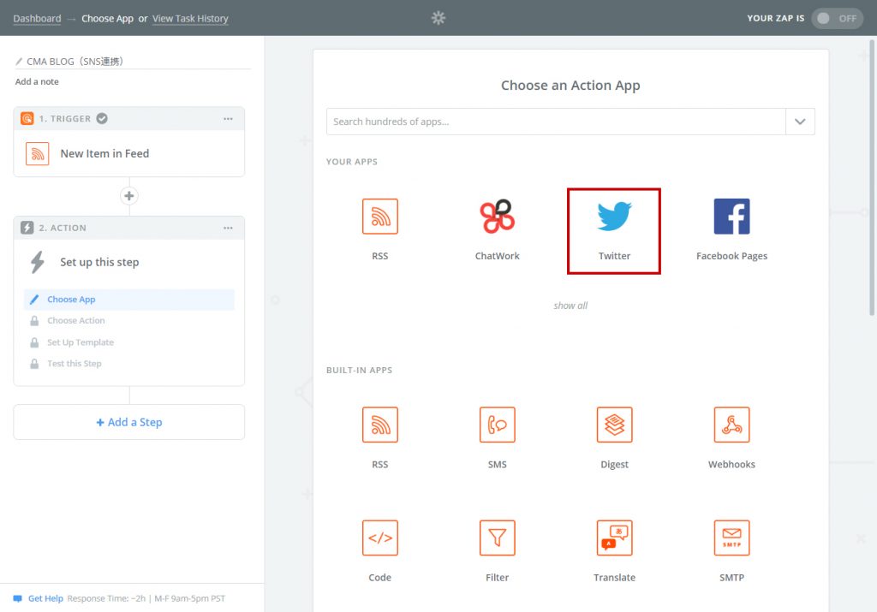This screenshot has width=877, height=612.
Task: Pick Facebook Pages as action app
Action: (x=731, y=217)
